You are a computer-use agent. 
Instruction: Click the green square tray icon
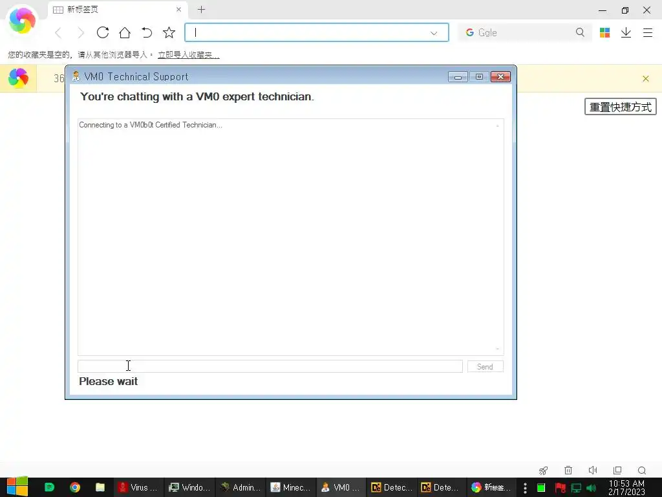[541, 488]
